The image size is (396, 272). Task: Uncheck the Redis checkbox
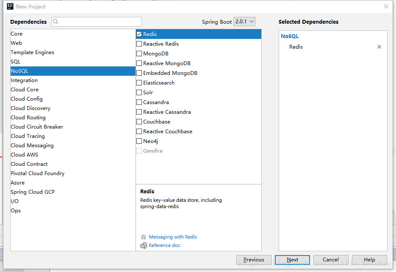(139, 34)
